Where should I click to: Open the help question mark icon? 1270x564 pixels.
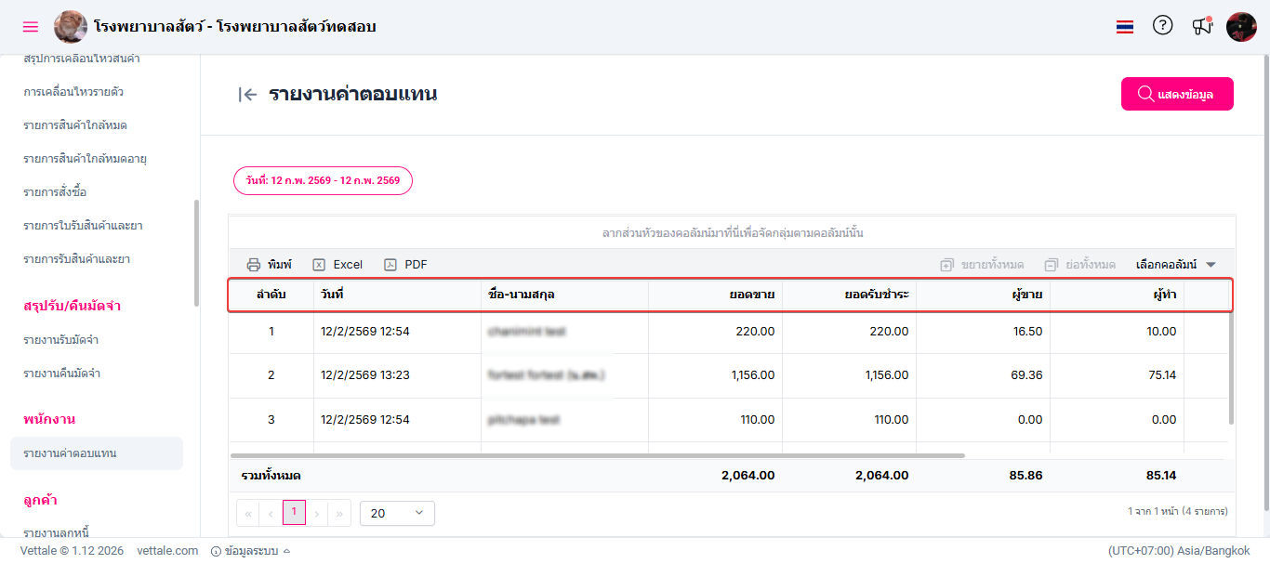click(x=1162, y=26)
